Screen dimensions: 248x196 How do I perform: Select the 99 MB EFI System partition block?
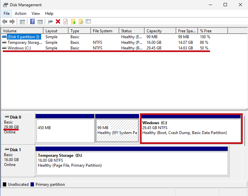117,128
